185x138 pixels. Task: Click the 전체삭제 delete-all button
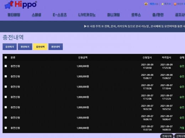pyautogui.click(x=167, y=136)
